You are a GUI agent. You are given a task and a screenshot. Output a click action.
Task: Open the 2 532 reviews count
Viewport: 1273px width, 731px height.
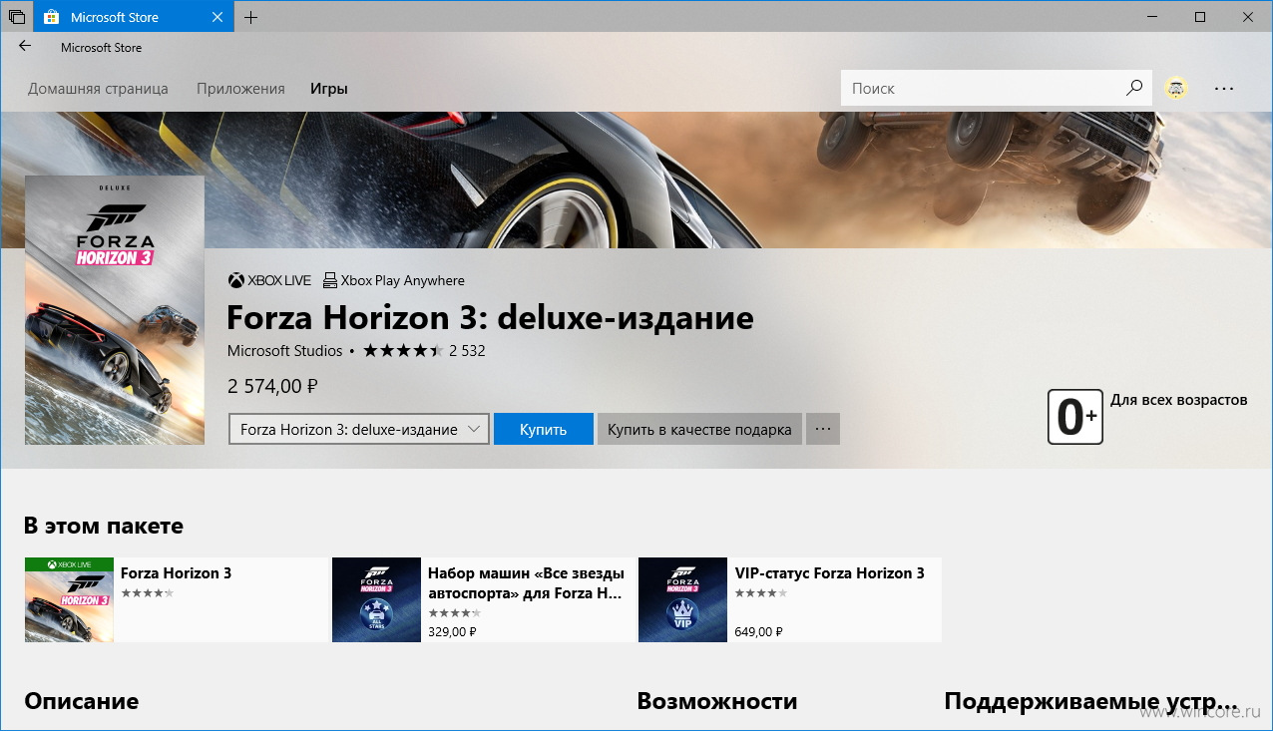(x=467, y=351)
